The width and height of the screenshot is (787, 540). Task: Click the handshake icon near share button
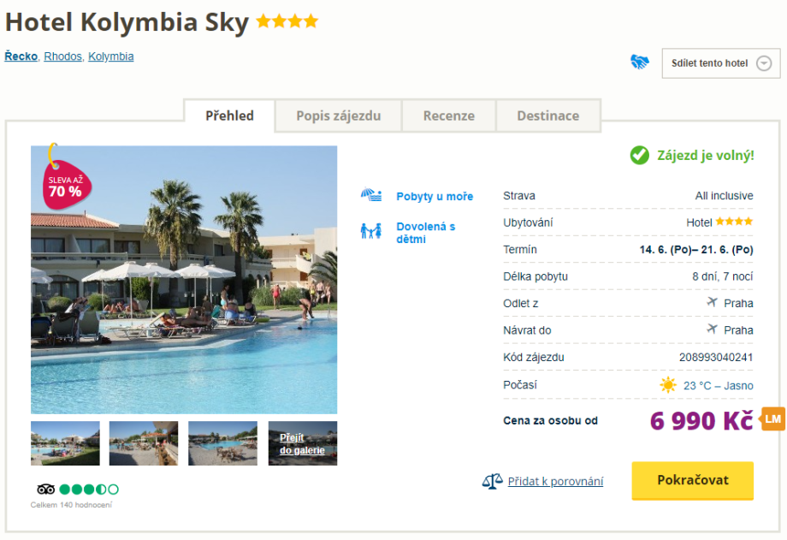coord(640,62)
